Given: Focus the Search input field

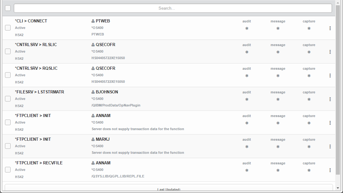Looking at the screenshot, I should click(x=173, y=8).
